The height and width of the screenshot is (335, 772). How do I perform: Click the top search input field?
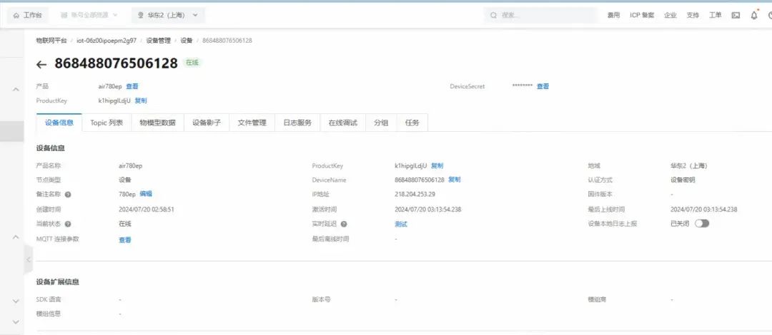540,15
